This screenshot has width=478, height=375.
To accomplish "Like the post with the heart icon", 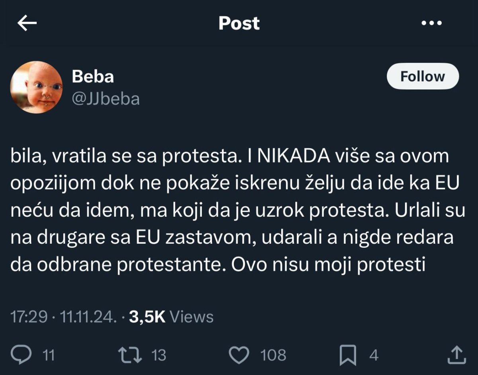I will coord(239,355).
